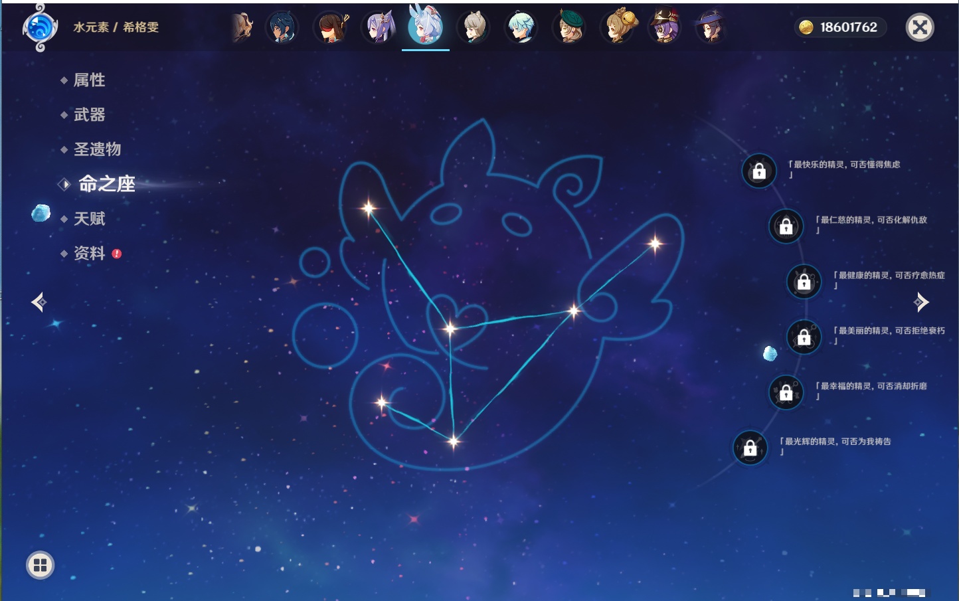Open locked constellation 最光辉的精灵
The width and height of the screenshot is (959, 601).
750,448
